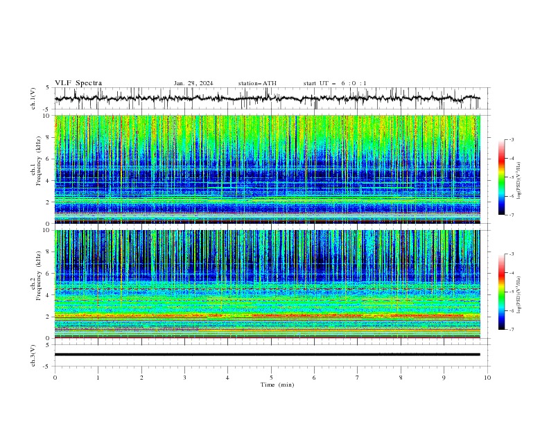This screenshot has width=549, height=424.
Task: Click time axis tick label "8"
Action: coord(401,378)
